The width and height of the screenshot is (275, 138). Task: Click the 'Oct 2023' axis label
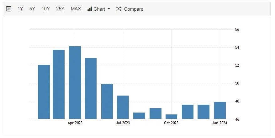[171, 123]
